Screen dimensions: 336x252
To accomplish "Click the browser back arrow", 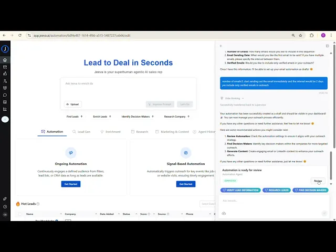I will (4, 35).
